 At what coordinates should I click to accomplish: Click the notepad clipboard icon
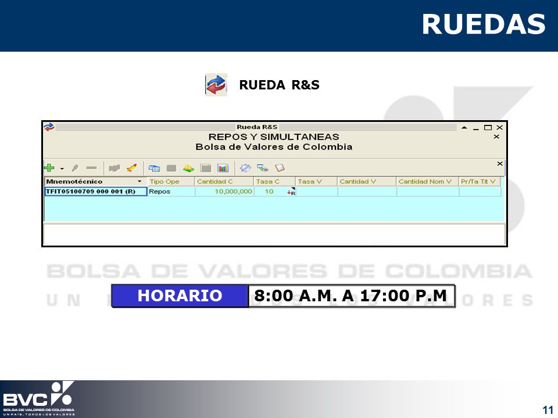point(280,168)
